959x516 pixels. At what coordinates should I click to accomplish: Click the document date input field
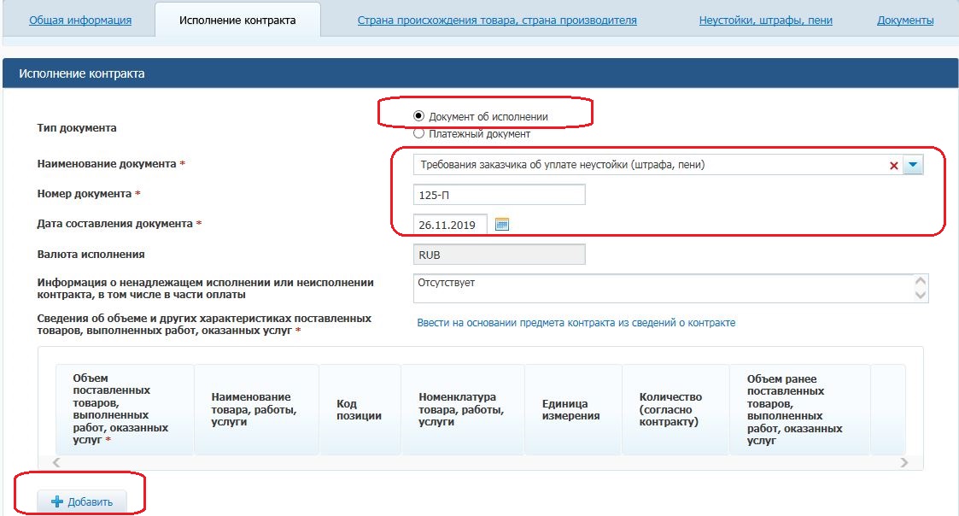[449, 225]
